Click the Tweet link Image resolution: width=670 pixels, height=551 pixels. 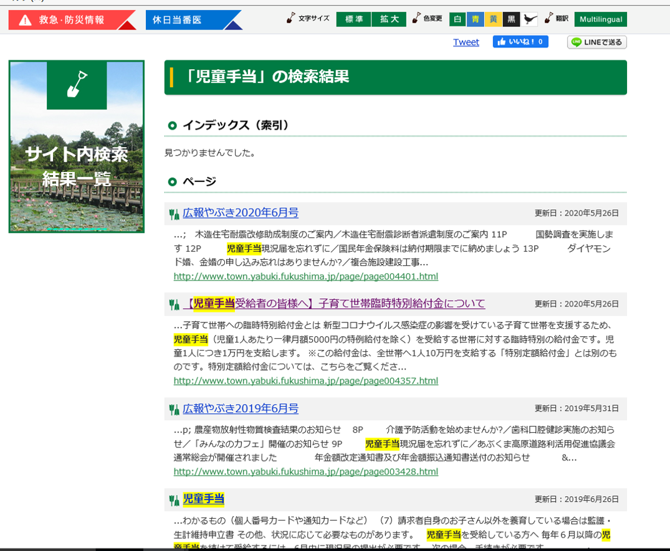(466, 42)
